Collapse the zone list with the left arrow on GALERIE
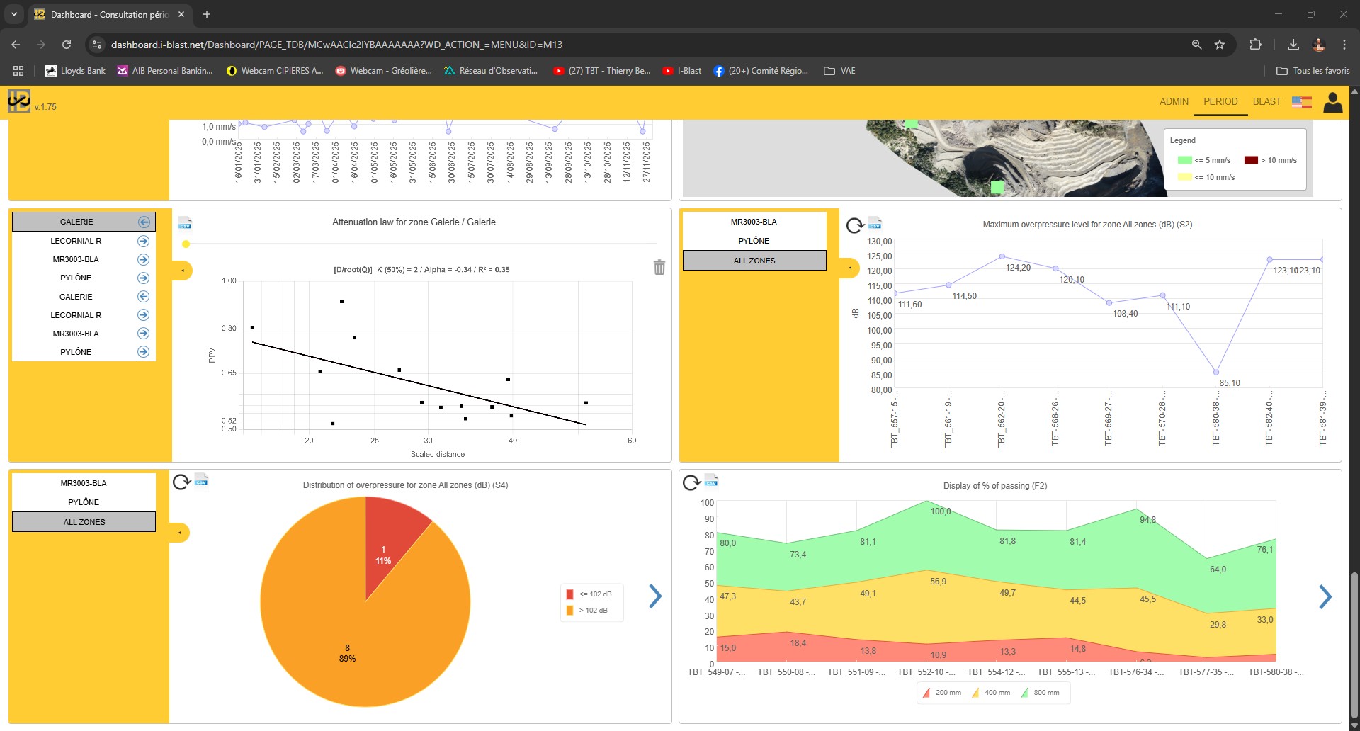Screen dimensions: 1360x731 (x=143, y=221)
